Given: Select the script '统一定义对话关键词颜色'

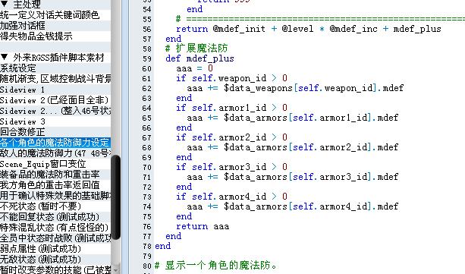Looking at the screenshot, I should click(55, 15).
